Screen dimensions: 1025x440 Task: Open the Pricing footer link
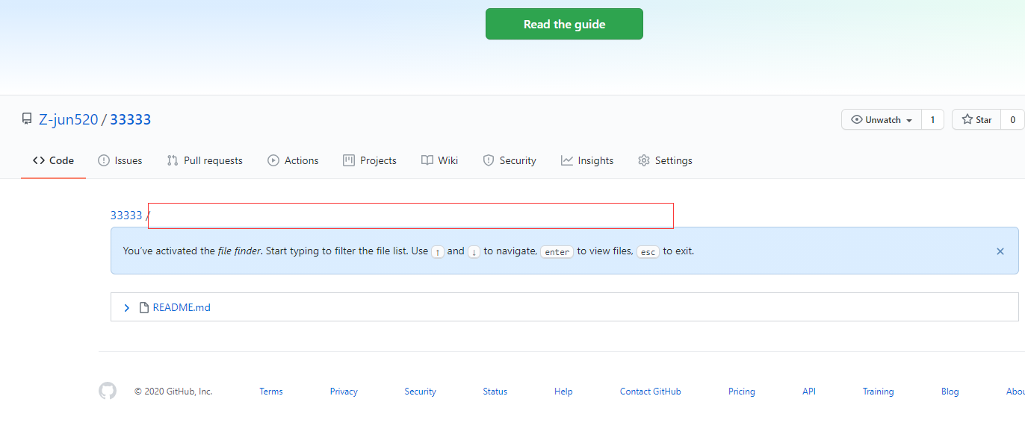click(x=742, y=392)
